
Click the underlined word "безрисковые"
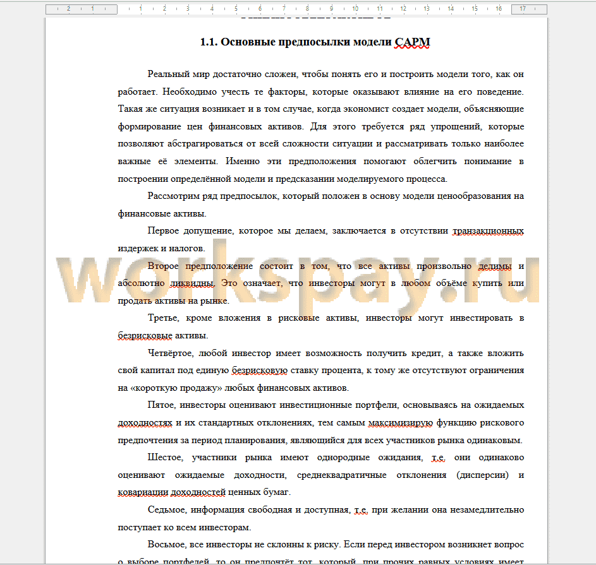coord(145,335)
